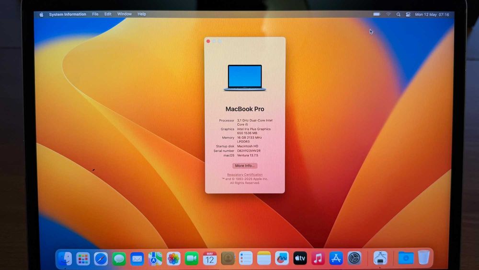Click the 3,1 GHz Dual-Core processor value
This screenshot has height=270, width=479.
coord(254,122)
